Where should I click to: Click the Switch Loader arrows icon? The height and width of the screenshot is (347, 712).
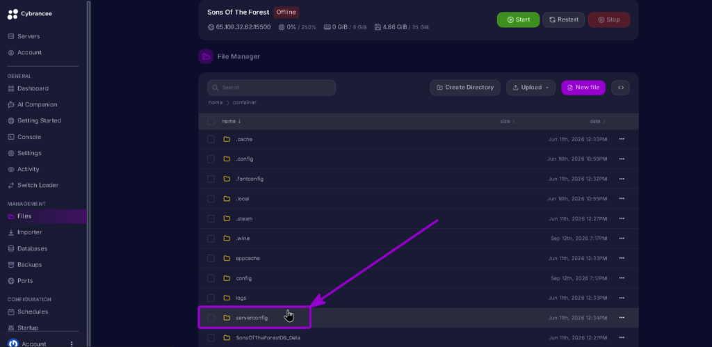point(11,185)
